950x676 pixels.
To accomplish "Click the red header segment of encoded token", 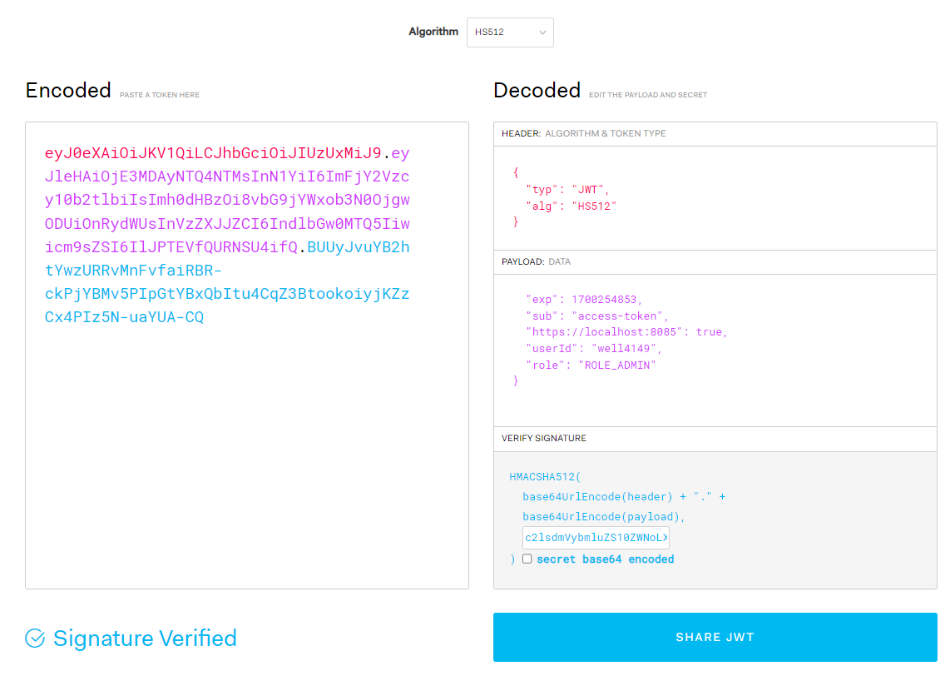I will point(213,153).
